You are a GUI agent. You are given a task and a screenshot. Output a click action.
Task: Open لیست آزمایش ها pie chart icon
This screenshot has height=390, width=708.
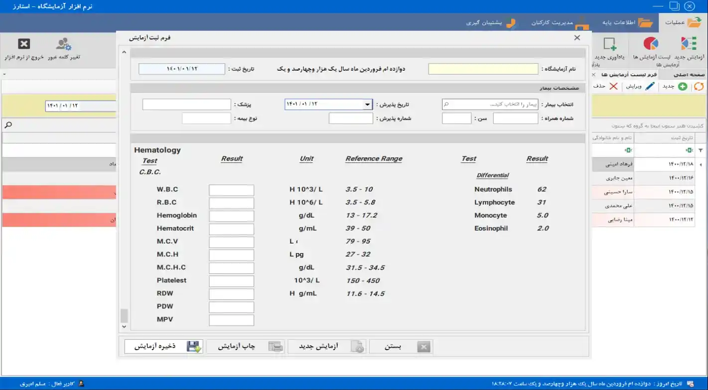tap(651, 44)
